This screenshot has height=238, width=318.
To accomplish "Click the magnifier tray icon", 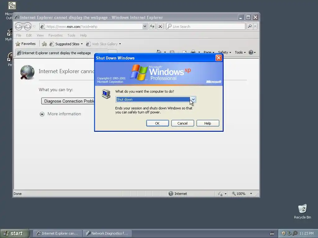I will coord(295,233).
